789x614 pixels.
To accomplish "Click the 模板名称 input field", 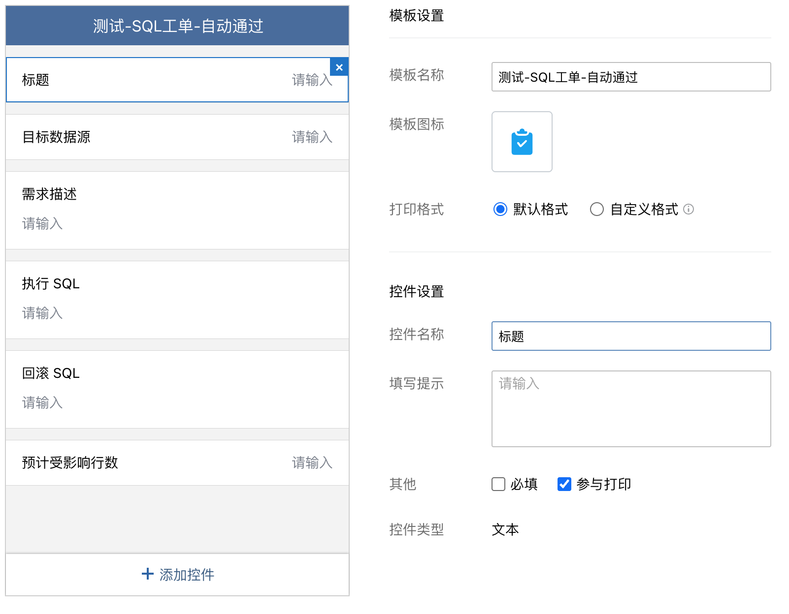I will click(x=630, y=77).
